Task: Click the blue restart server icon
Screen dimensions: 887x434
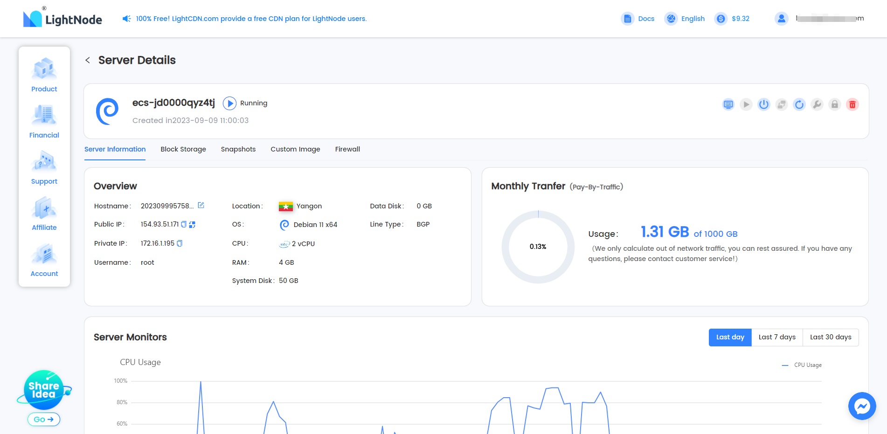Action: click(x=799, y=104)
